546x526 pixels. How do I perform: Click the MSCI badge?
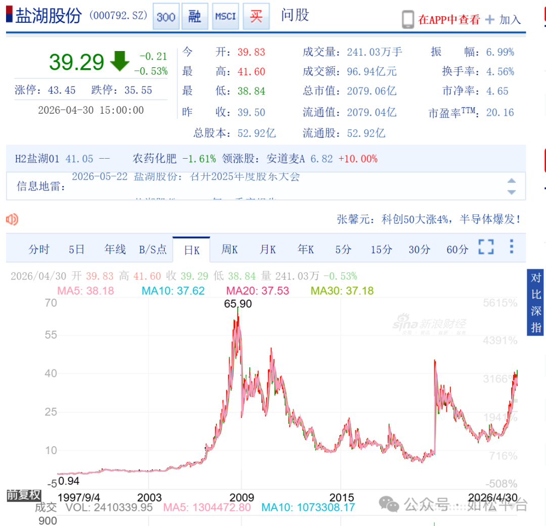[x=225, y=16]
